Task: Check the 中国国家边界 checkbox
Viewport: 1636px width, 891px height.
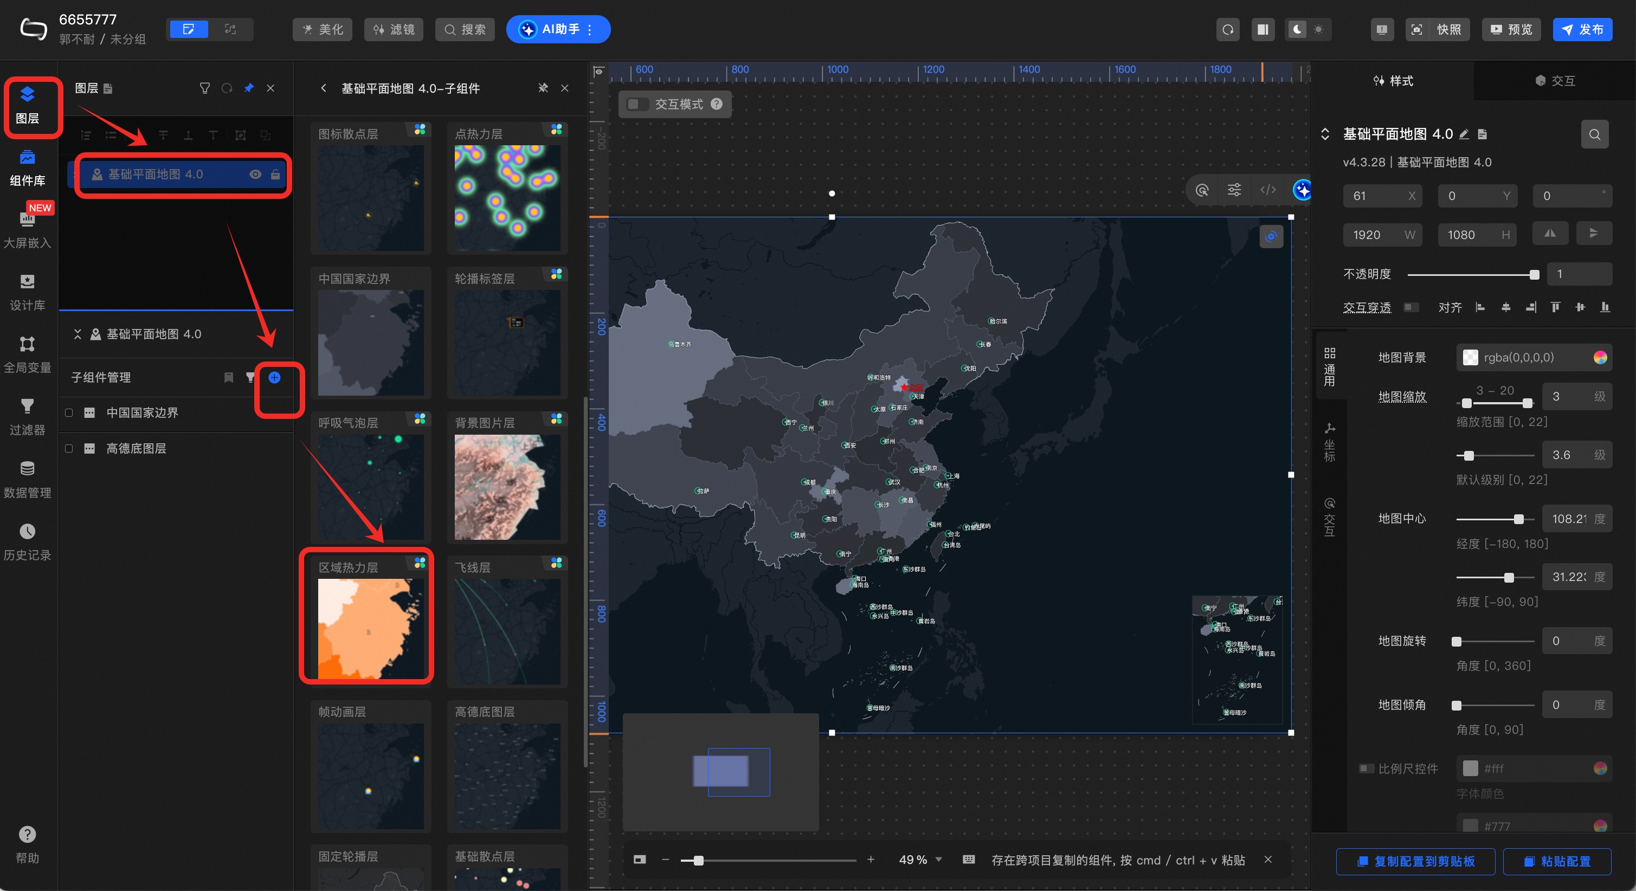Action: coord(69,413)
